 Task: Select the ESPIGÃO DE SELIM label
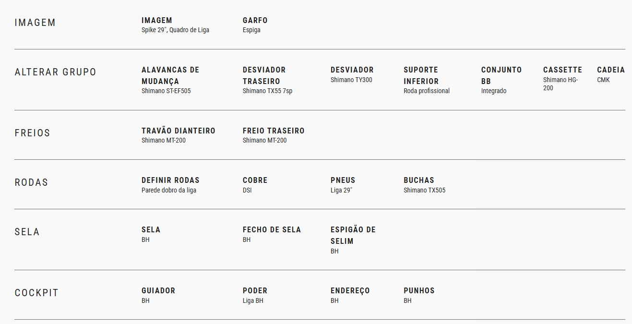[x=353, y=235]
